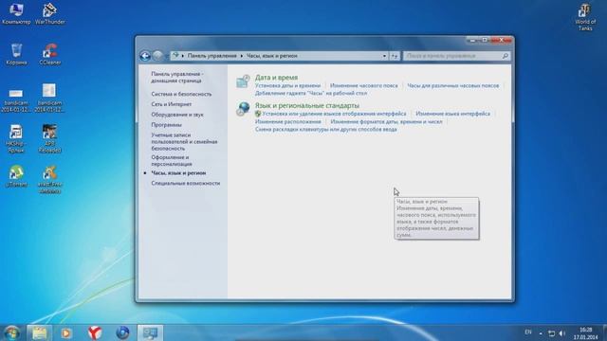Select the Control Panel taskbar button
This screenshot has height=341, width=607.
click(150, 332)
